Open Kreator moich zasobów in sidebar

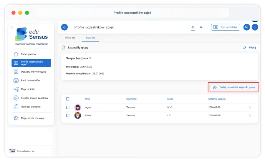(31, 98)
